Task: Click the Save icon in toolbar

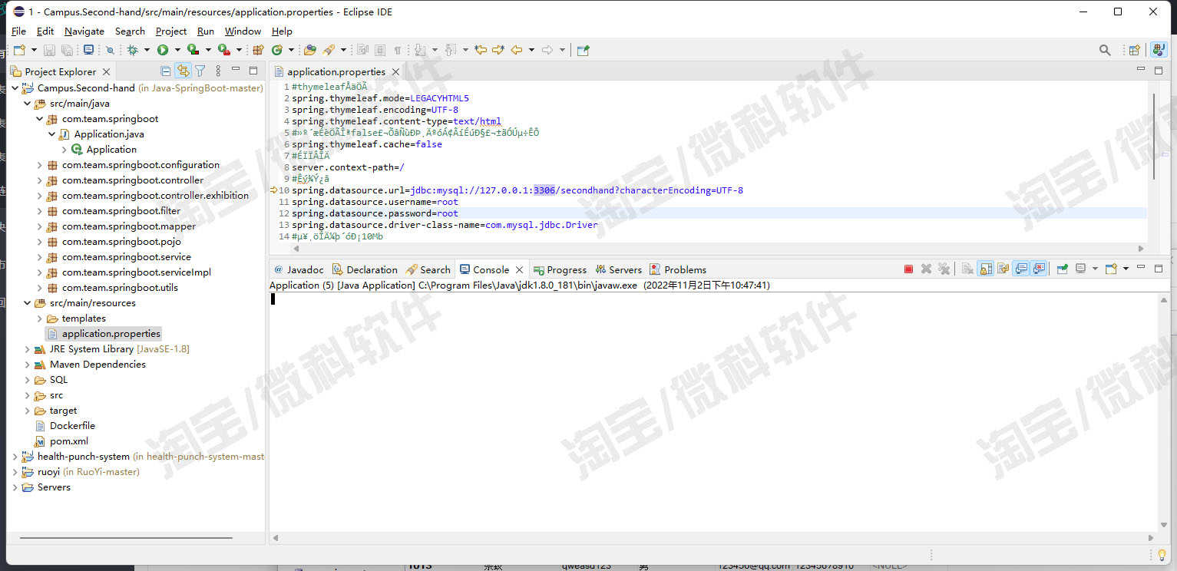Action: point(49,50)
